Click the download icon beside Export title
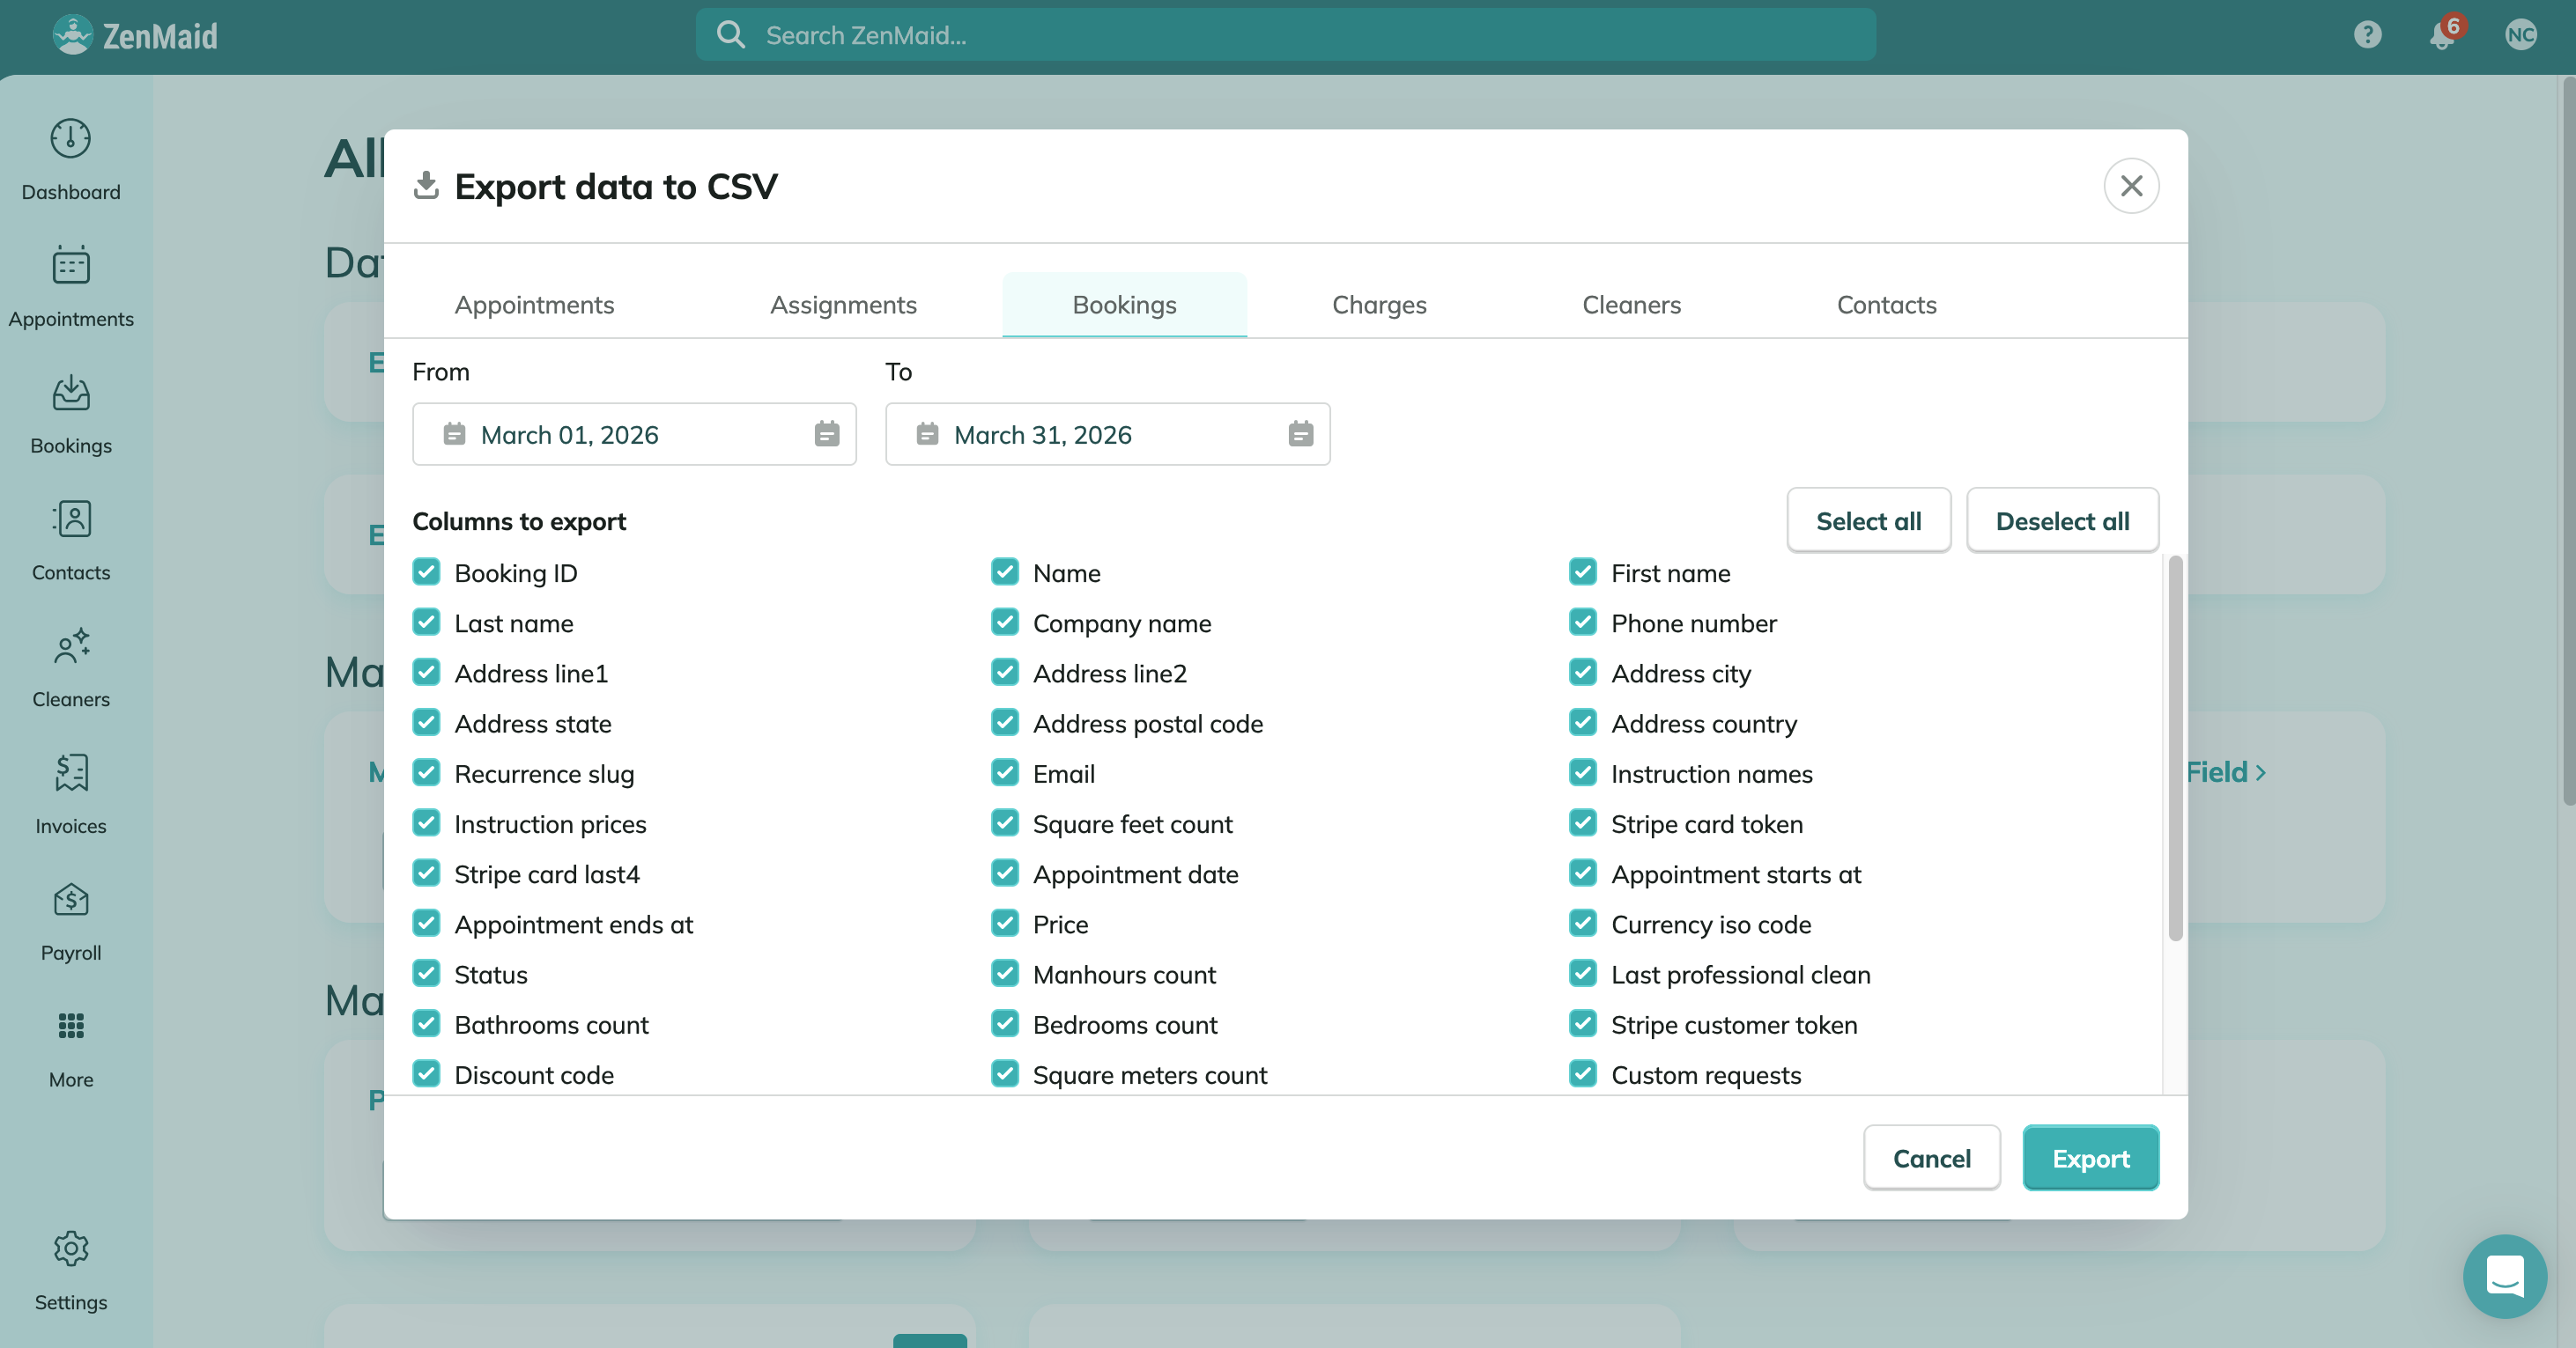 [x=426, y=185]
